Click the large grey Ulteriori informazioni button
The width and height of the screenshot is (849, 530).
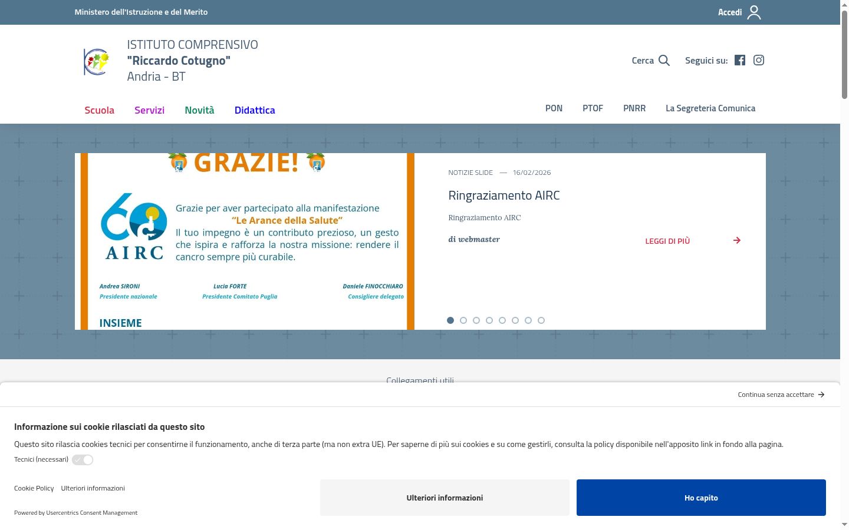pyautogui.click(x=445, y=498)
